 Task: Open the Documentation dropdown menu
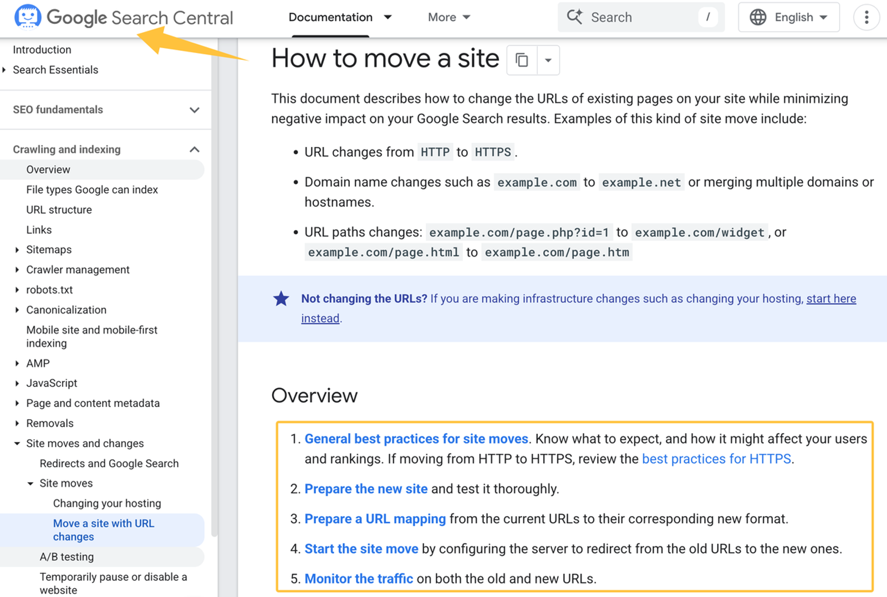point(340,17)
